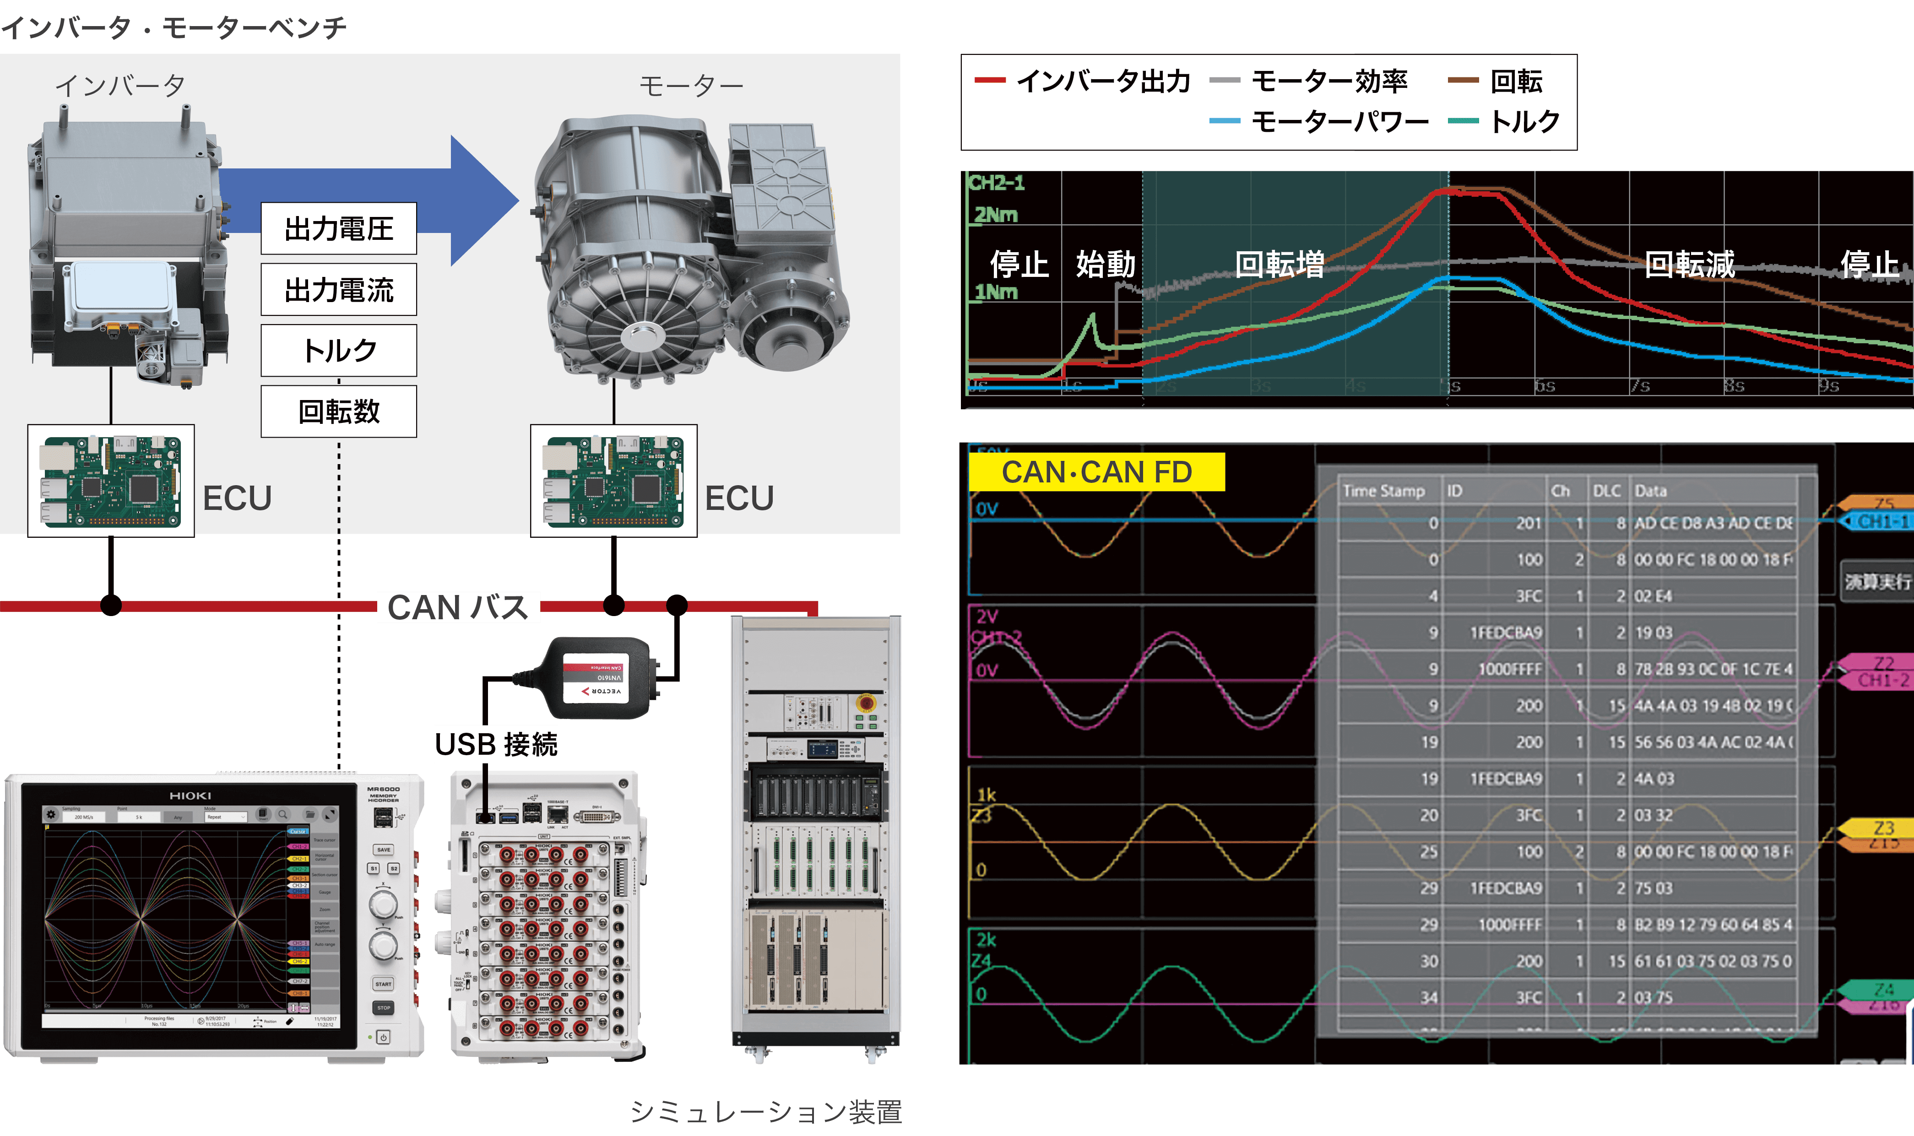Toggle the Horizontal cursor option
This screenshot has width=1914, height=1136.
[x=325, y=857]
